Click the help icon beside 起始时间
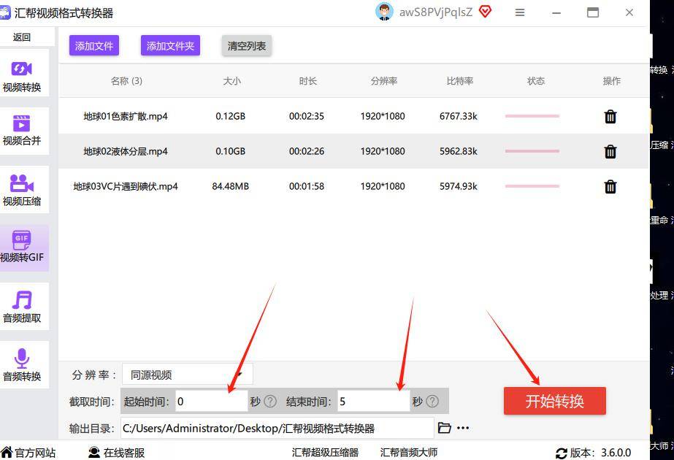Viewport: 674px width, 460px height. point(270,401)
